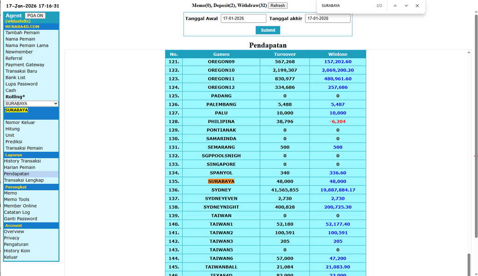Open History Koin link

pos(17,251)
